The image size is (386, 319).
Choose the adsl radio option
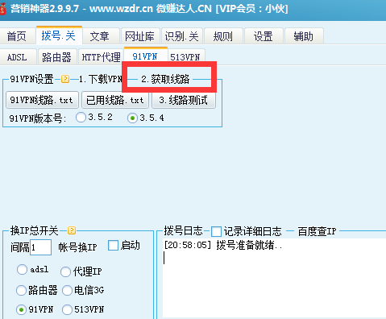[22, 269]
